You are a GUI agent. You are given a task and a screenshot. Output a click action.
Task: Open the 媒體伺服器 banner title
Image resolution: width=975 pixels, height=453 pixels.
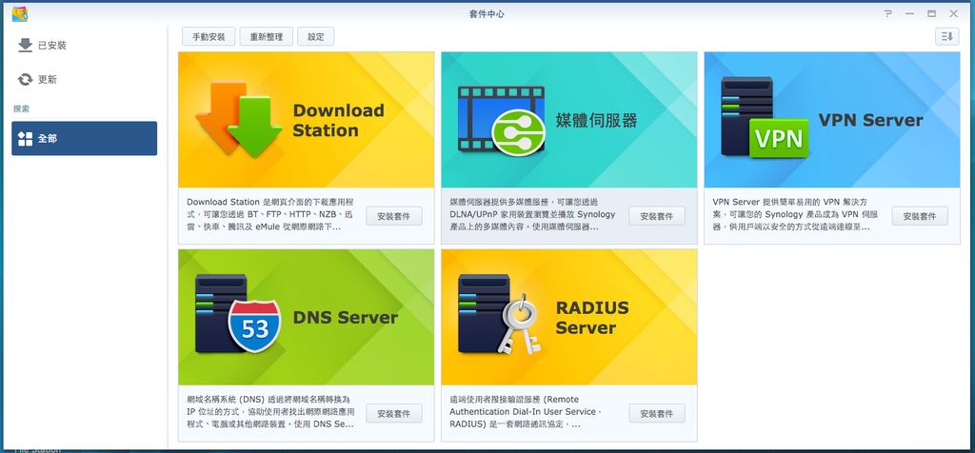597,121
